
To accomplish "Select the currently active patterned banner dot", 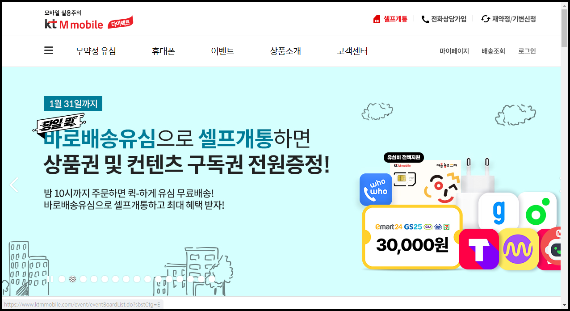I will (72, 279).
